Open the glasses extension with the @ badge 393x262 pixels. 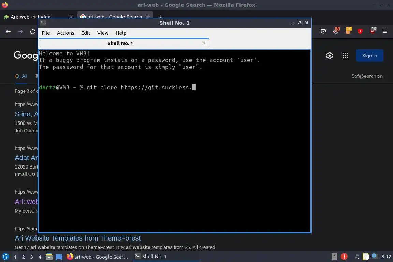pyautogui.click(x=336, y=31)
